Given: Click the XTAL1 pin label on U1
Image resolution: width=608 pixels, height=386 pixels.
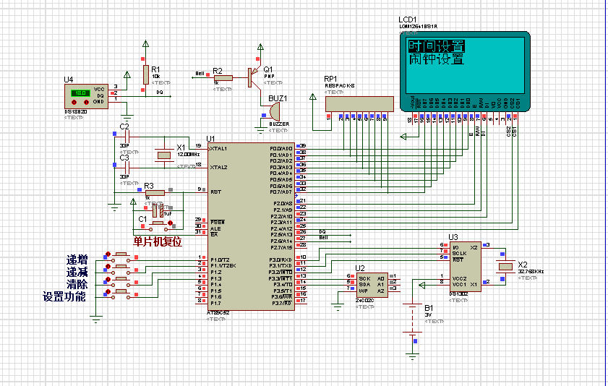Looking at the screenshot, I should click(218, 149).
